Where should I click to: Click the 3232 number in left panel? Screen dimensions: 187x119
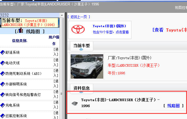tap(4, 15)
